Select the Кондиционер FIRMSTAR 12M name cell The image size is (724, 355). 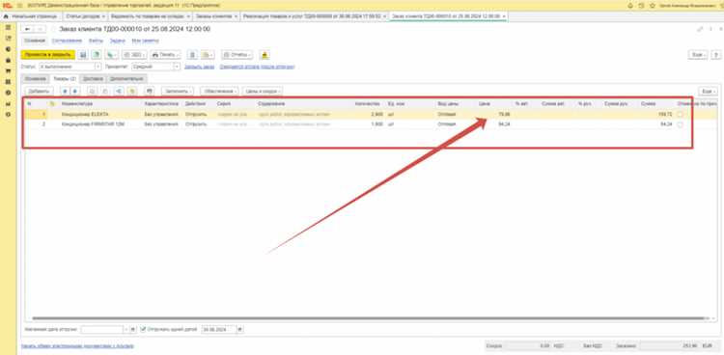pos(100,124)
